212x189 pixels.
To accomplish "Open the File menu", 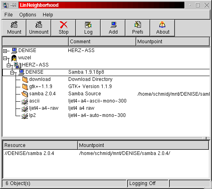I will coord(8,15).
